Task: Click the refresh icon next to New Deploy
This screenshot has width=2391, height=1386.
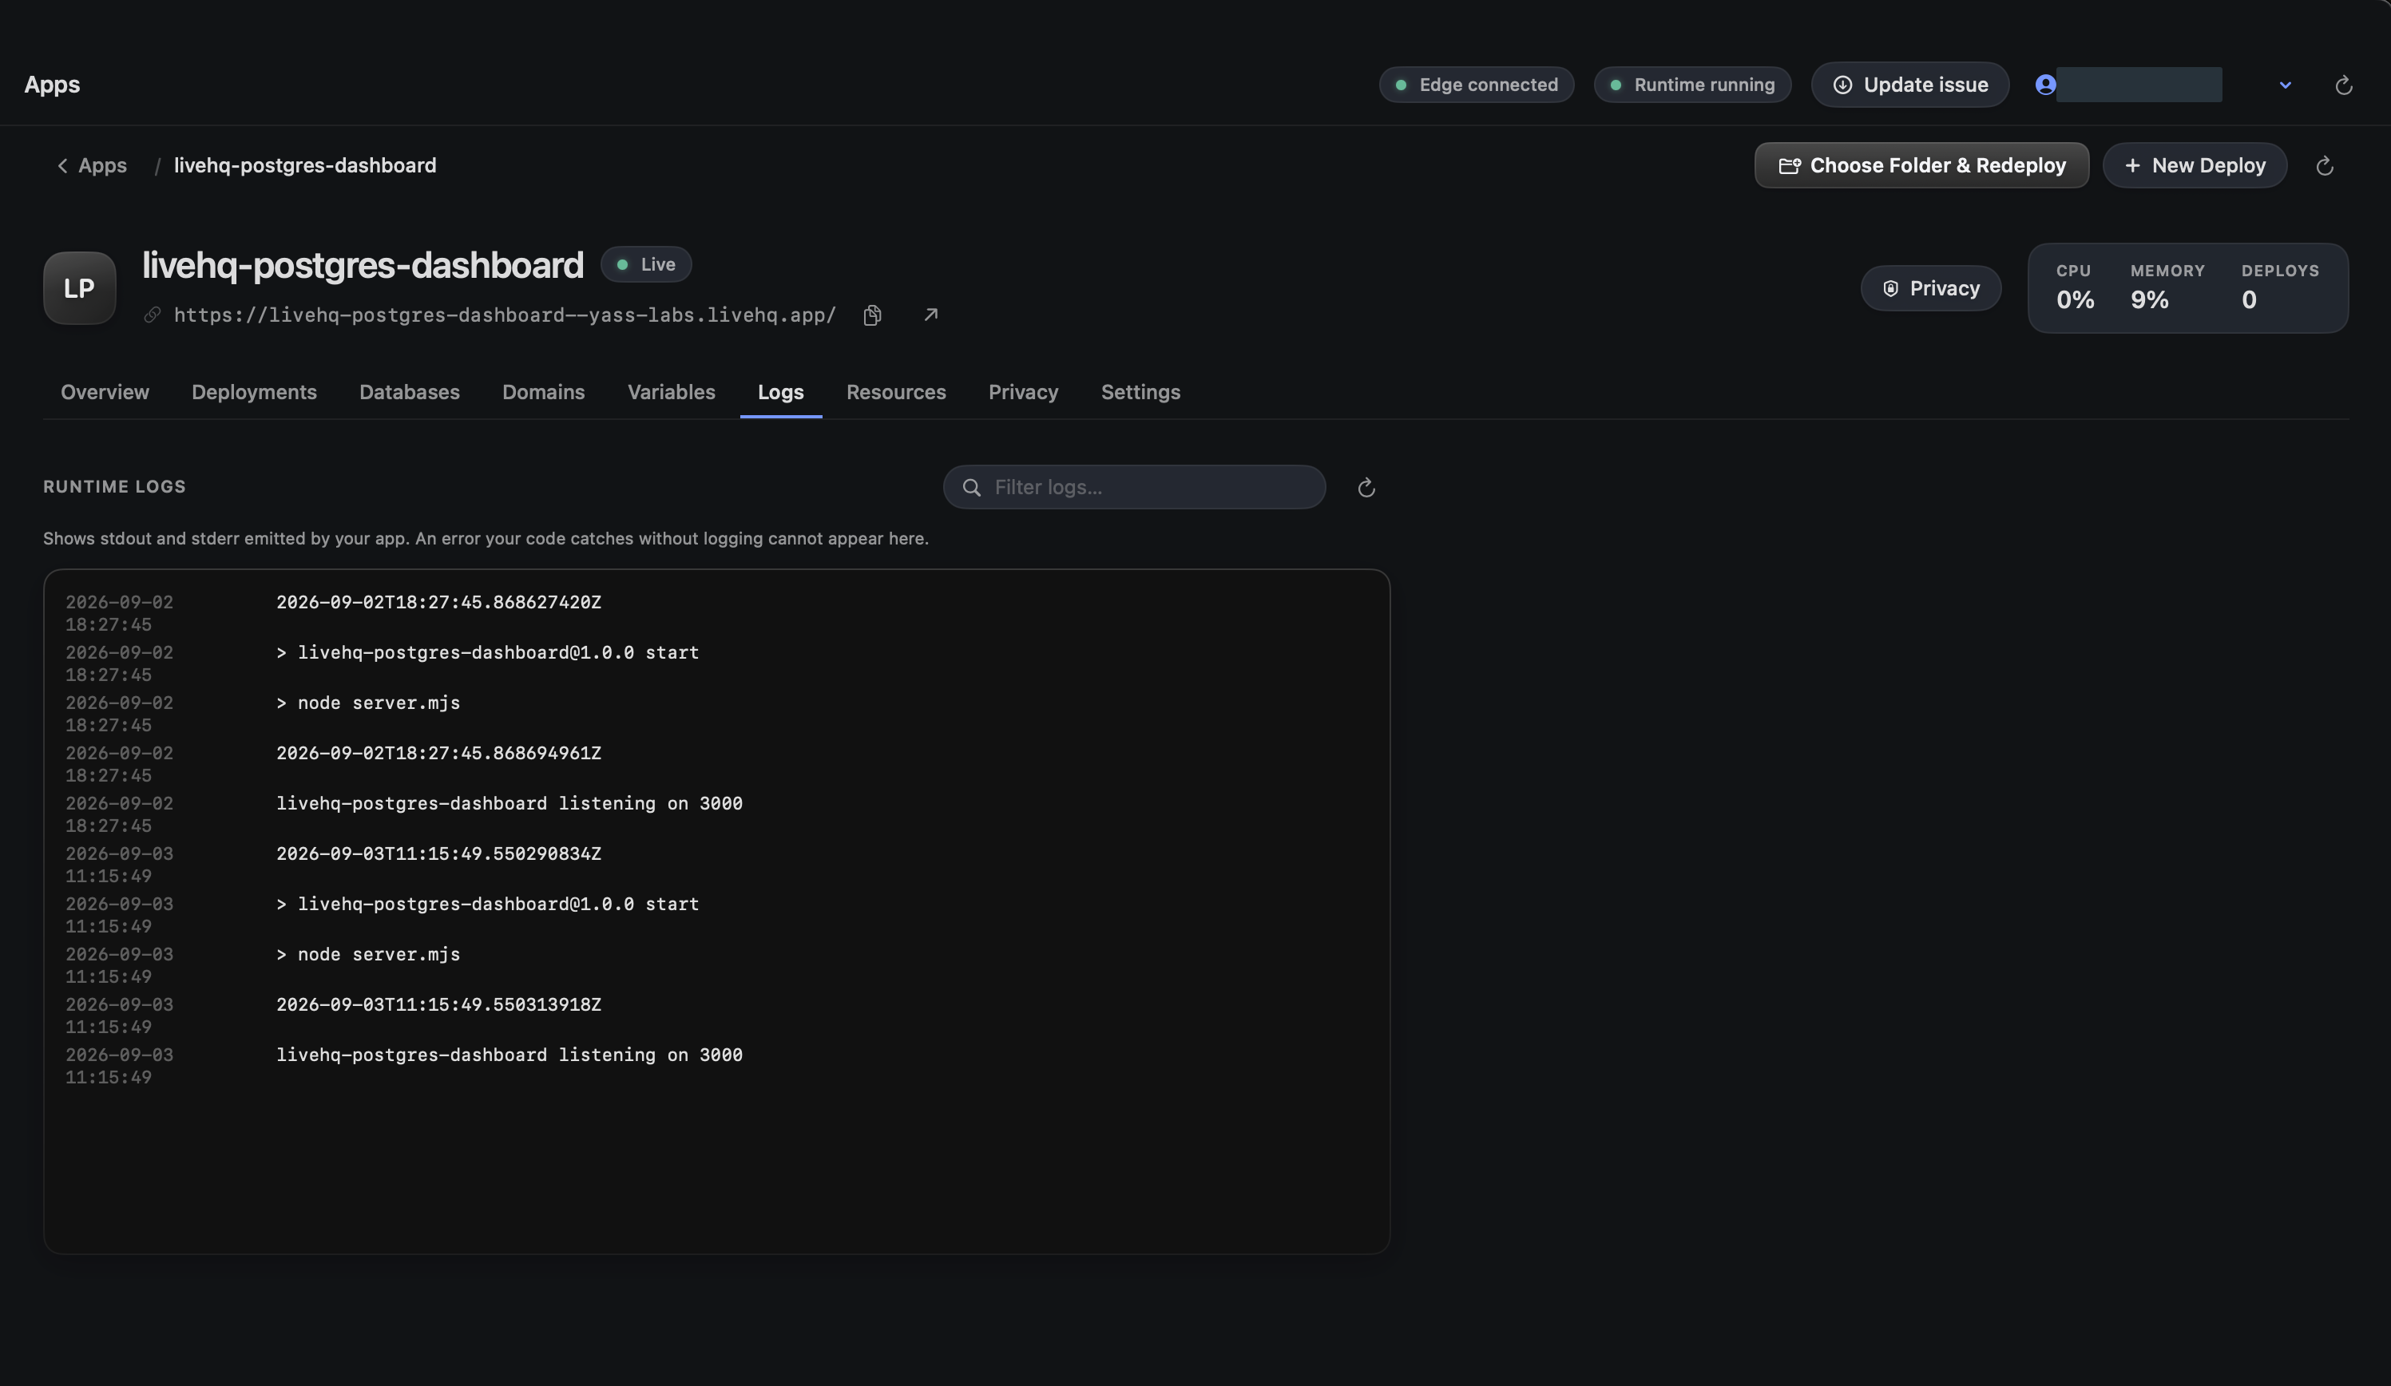Action: [x=2324, y=166]
